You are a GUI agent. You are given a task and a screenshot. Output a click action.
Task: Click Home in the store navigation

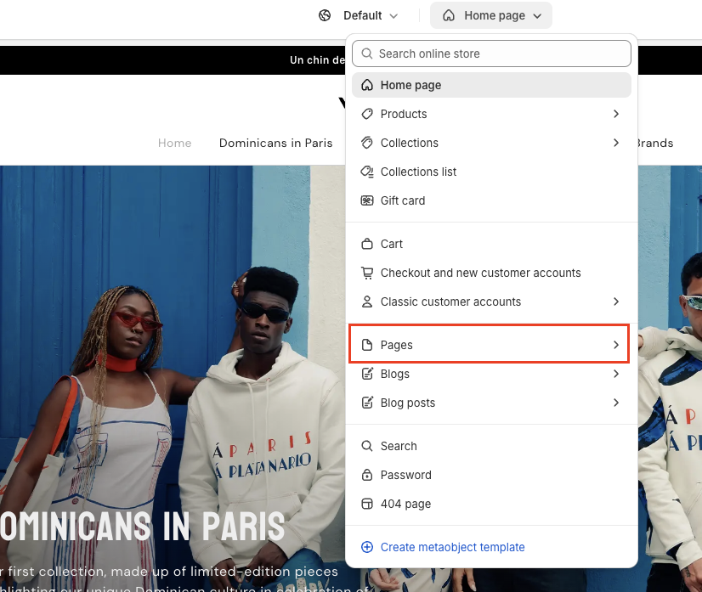(x=174, y=143)
